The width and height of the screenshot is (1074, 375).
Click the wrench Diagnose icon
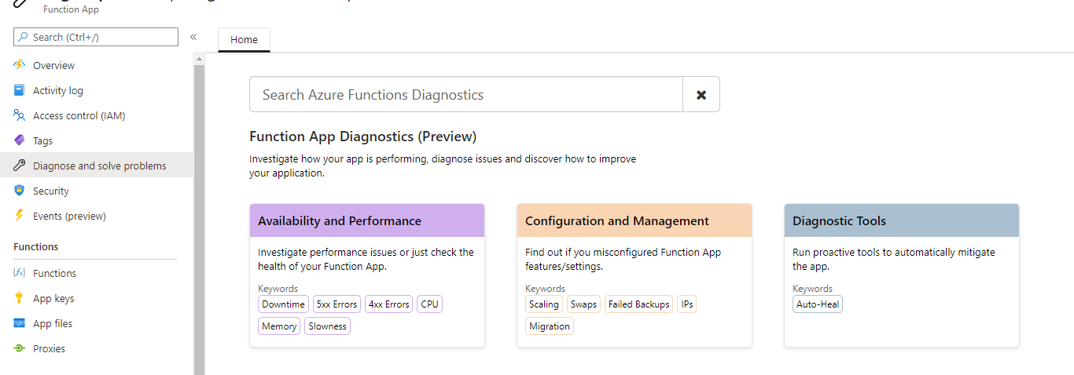point(20,166)
